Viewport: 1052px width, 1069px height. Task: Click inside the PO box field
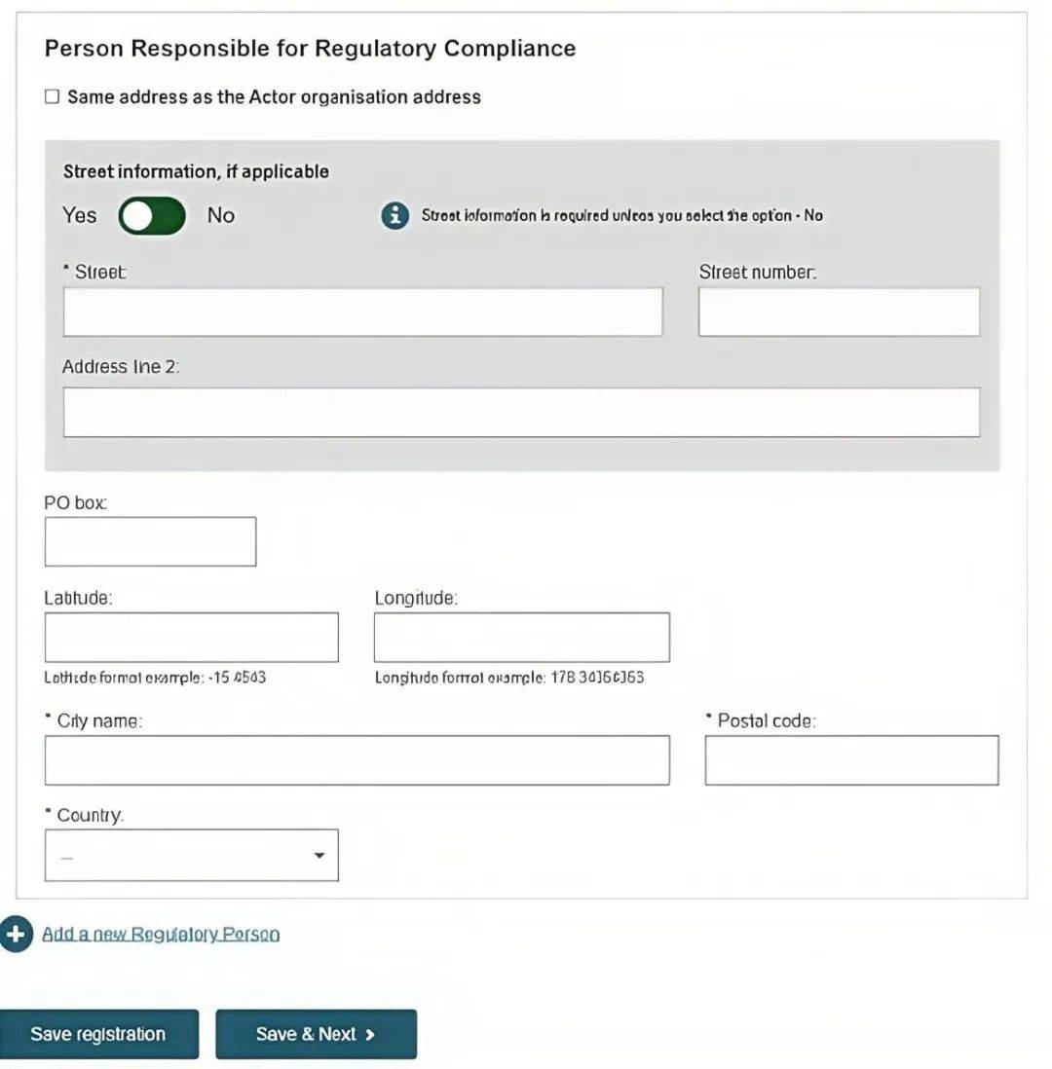(151, 541)
